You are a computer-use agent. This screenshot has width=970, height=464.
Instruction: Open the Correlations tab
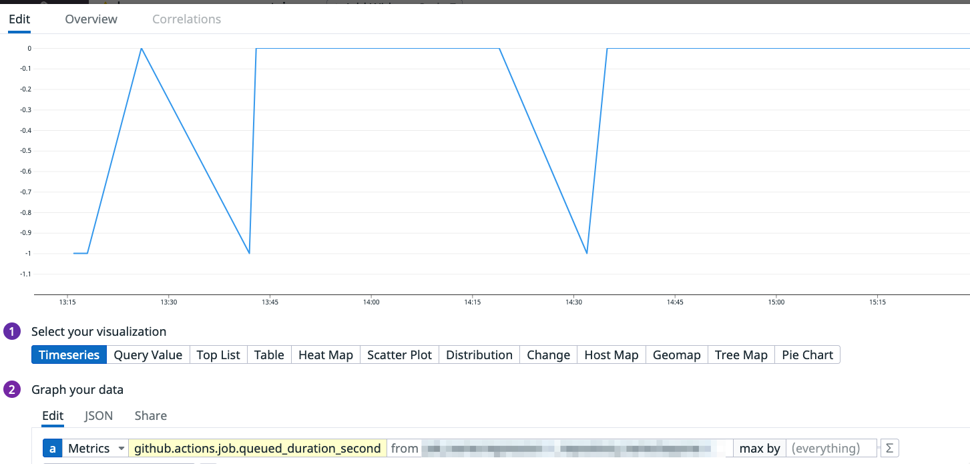pos(186,19)
